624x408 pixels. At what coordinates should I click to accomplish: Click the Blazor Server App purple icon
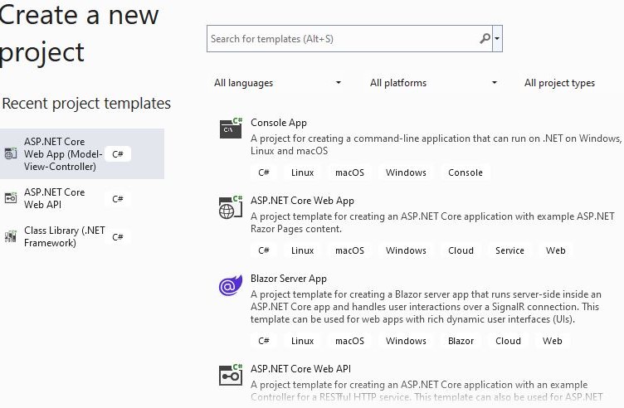[231, 285]
